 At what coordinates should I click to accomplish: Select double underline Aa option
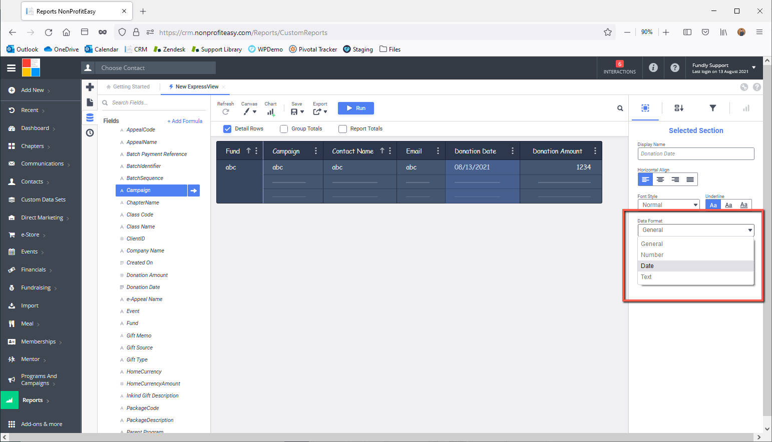(744, 205)
